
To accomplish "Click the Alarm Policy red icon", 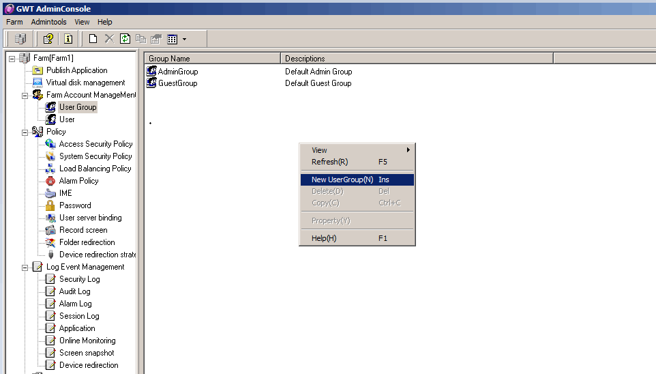I will click(x=50, y=181).
